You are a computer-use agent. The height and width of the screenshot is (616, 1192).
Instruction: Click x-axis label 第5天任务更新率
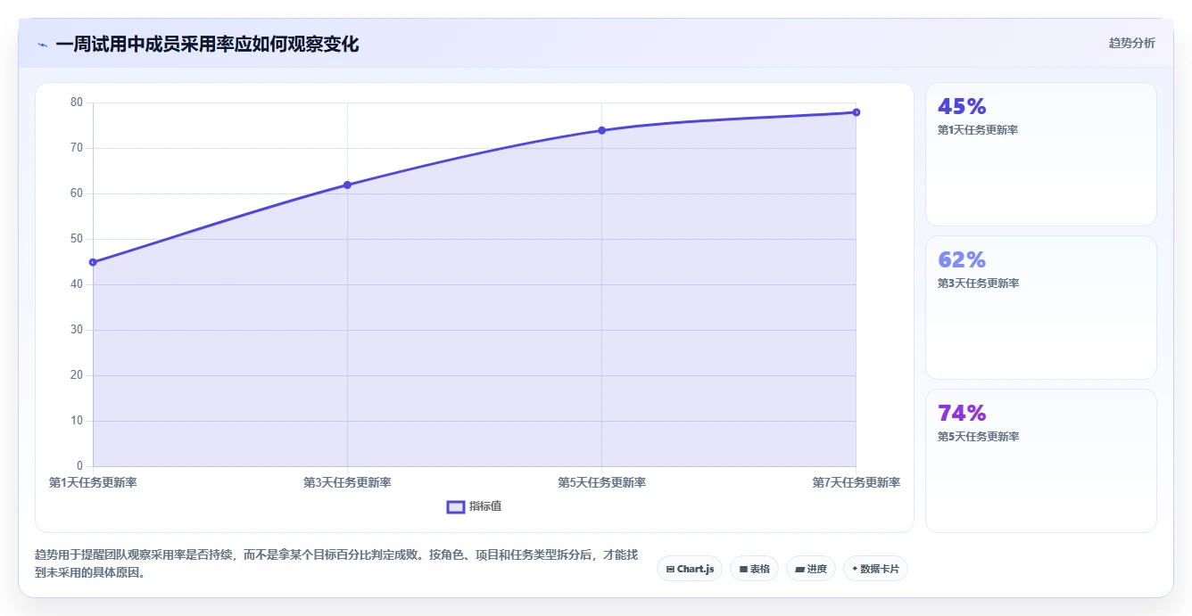pyautogui.click(x=601, y=482)
